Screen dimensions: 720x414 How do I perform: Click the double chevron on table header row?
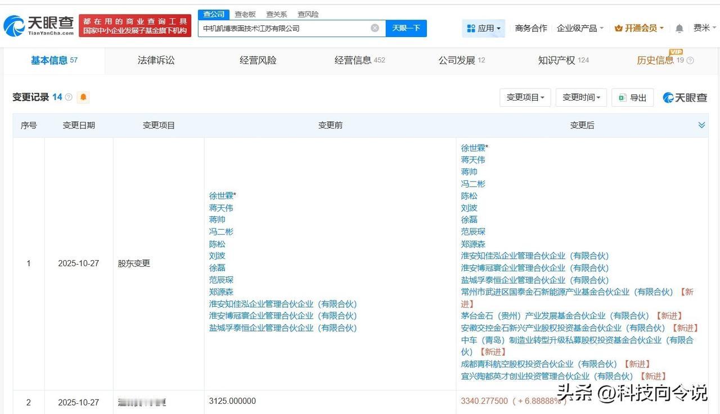(701, 125)
